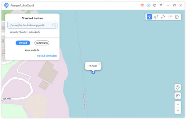Select the One-stop Mode route icon
The height and width of the screenshot is (119, 186).
coord(156,17)
